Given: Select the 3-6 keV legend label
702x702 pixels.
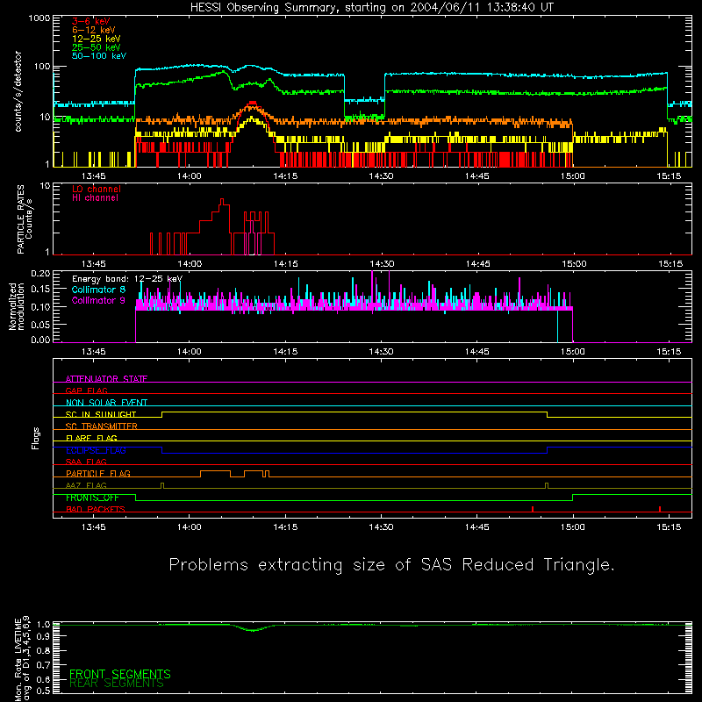Looking at the screenshot, I should pos(91,21).
